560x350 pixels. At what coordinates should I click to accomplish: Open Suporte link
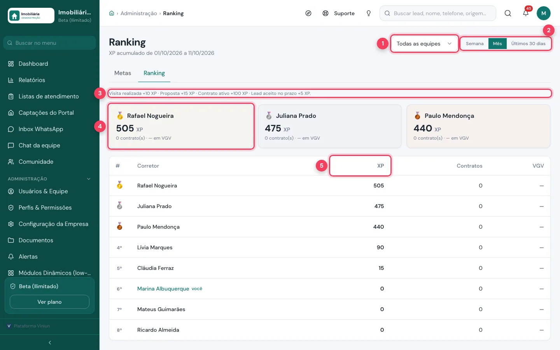tap(339, 13)
